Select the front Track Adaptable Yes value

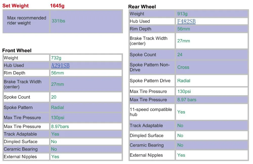(x=55, y=134)
